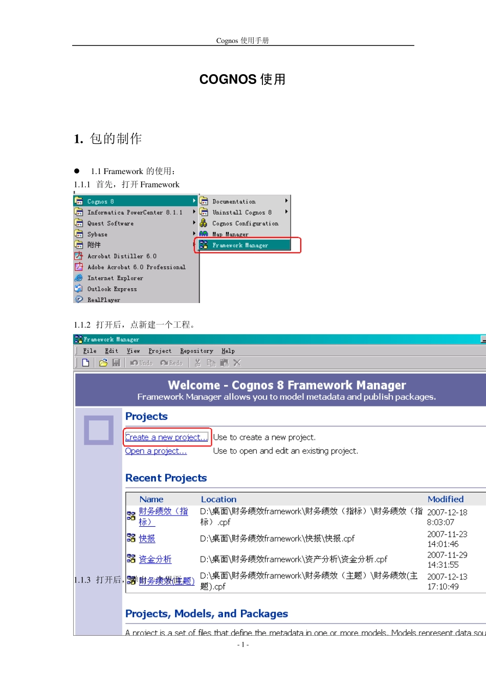
Task: Open the Edit menu
Action: (112, 351)
